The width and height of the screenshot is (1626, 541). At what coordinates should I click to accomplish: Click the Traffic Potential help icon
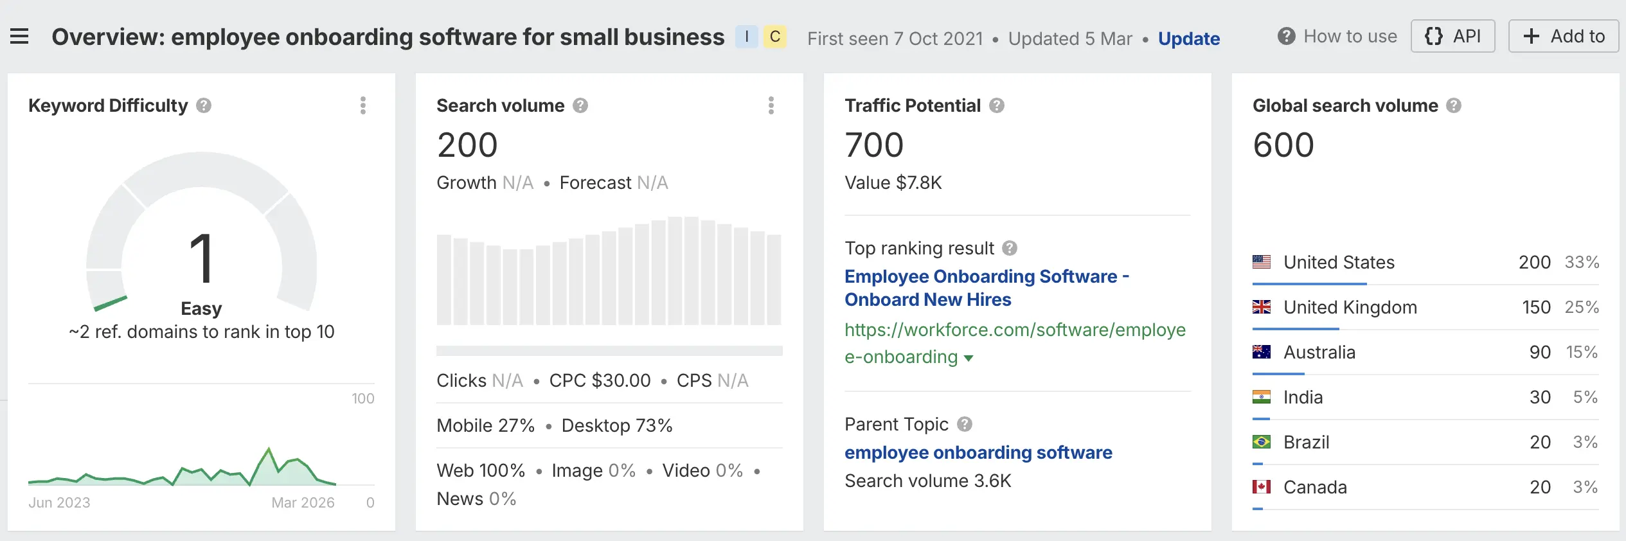pyautogui.click(x=997, y=105)
